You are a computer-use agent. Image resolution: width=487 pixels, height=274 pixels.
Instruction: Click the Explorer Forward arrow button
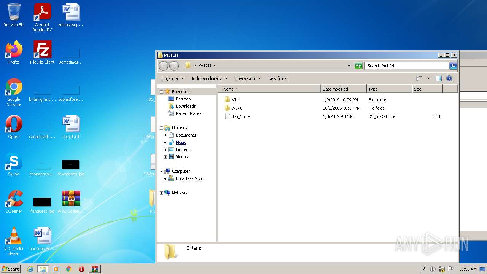coord(174,66)
